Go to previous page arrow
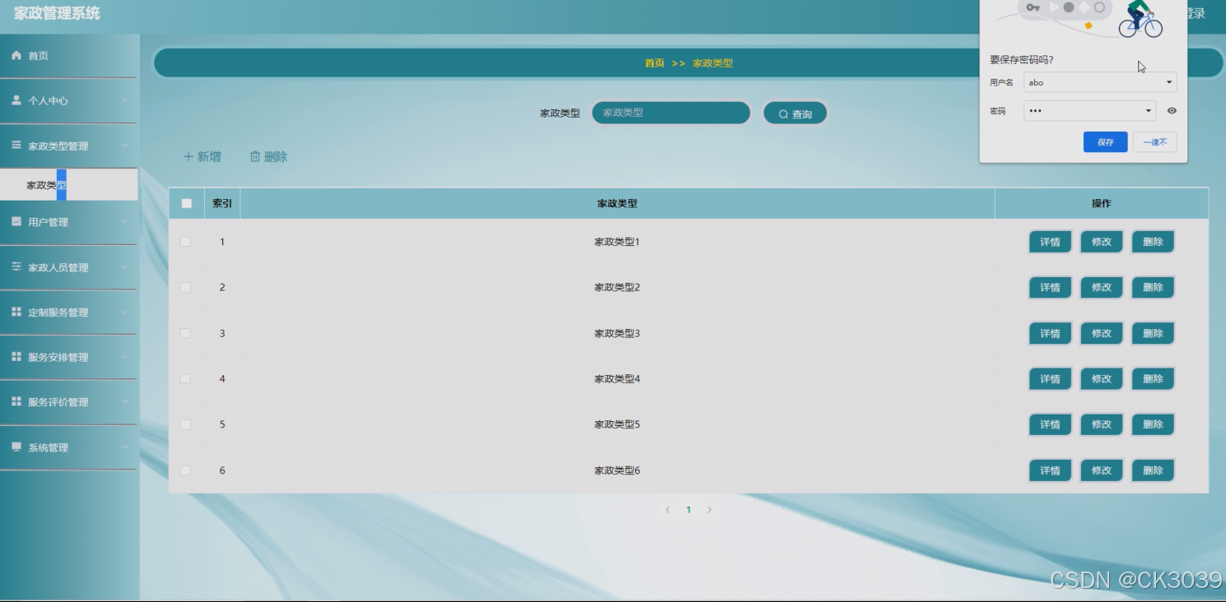The height and width of the screenshot is (602, 1226). pos(667,510)
